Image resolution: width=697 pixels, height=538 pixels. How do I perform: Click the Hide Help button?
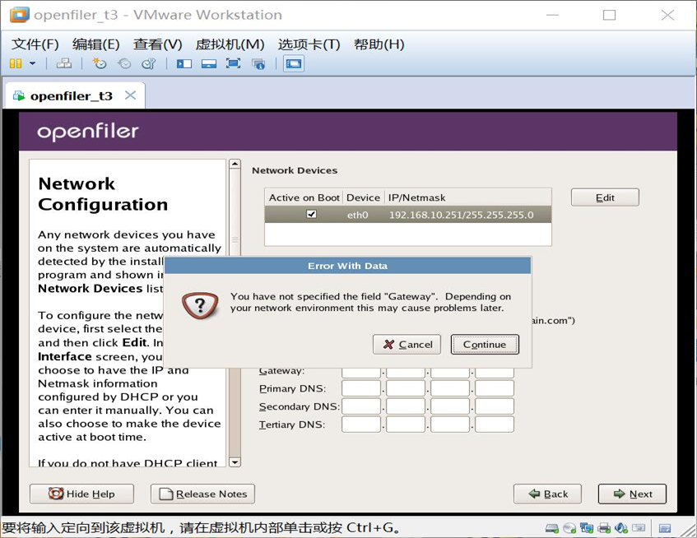coord(81,494)
